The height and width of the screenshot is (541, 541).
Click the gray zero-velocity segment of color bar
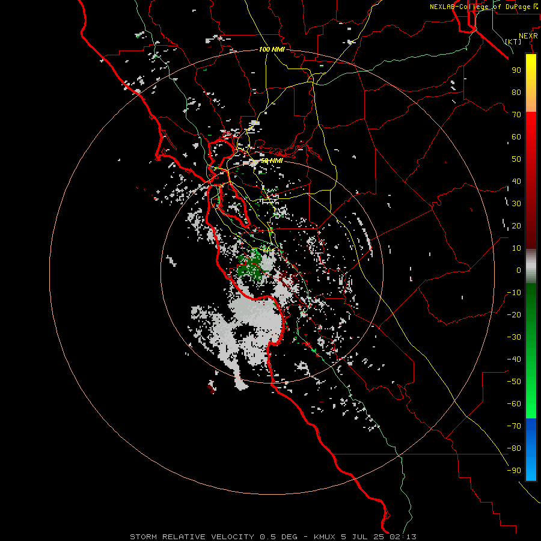pos(531,266)
